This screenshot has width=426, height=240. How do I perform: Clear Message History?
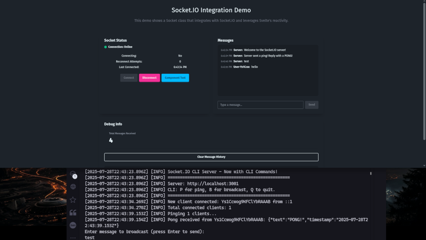(x=211, y=157)
